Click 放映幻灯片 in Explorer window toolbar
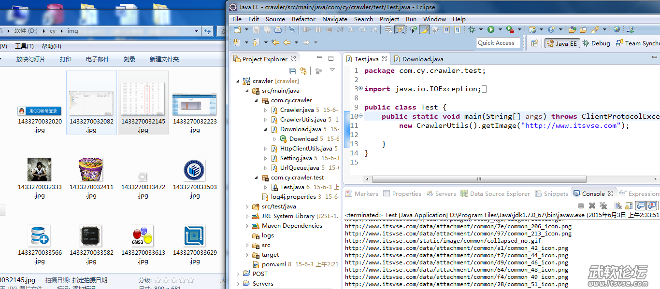 [31, 59]
